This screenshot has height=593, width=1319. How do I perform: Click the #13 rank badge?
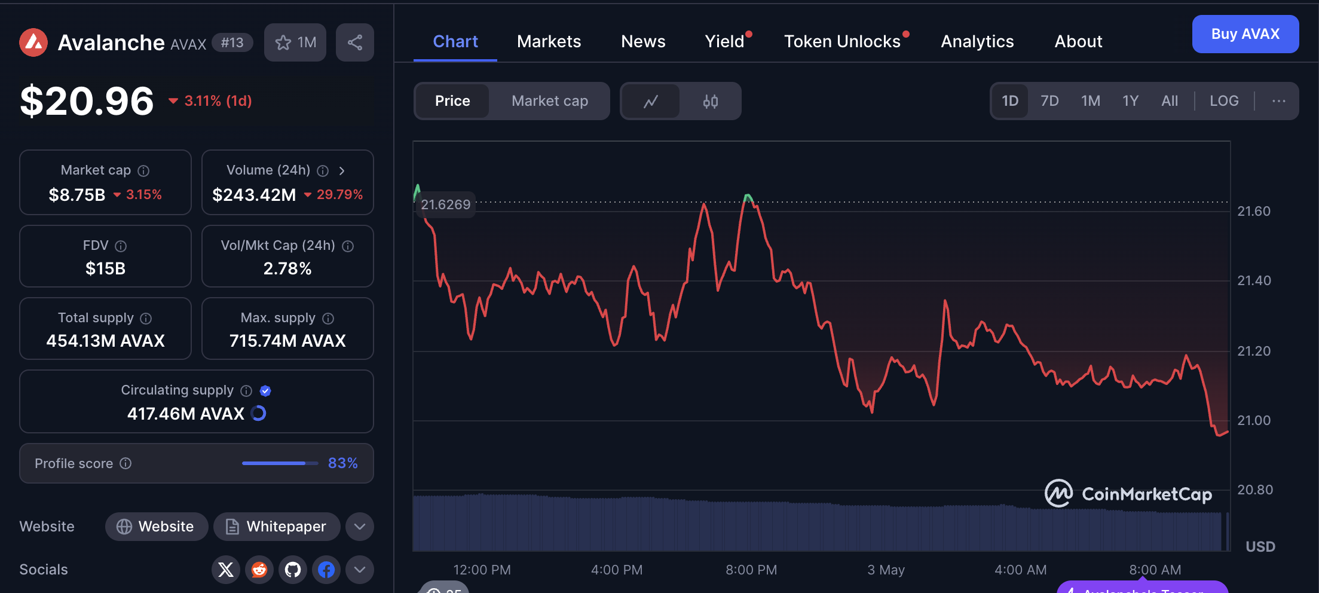(x=232, y=42)
